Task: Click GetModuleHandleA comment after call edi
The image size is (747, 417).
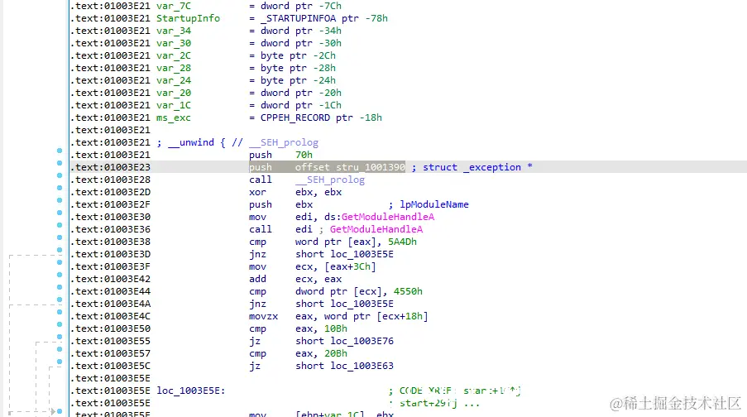Action: [376, 229]
